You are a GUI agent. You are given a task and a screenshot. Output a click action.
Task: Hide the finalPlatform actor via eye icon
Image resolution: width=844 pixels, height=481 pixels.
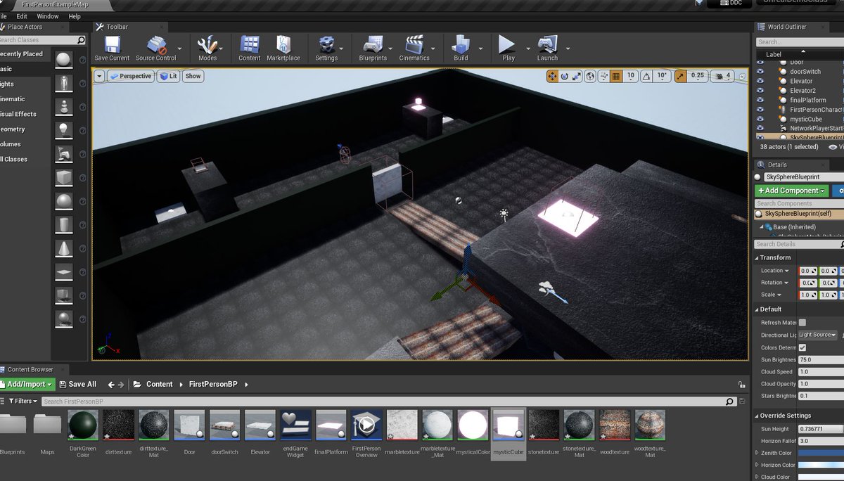(x=760, y=100)
